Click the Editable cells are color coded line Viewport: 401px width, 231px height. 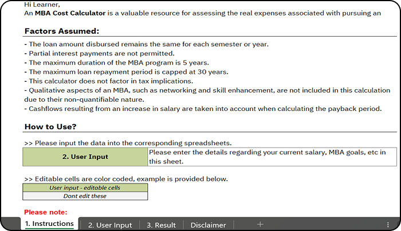[x=126, y=179]
